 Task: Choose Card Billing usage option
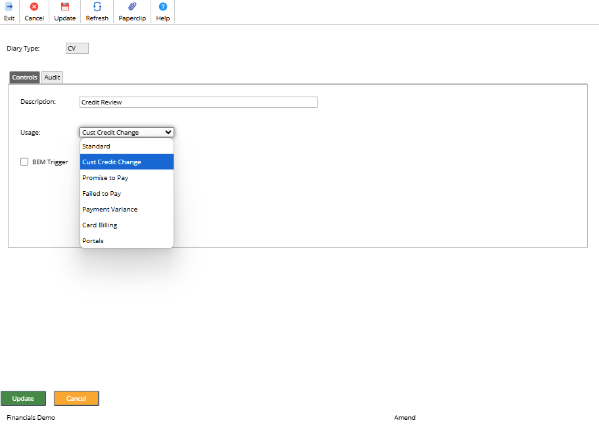click(x=127, y=225)
